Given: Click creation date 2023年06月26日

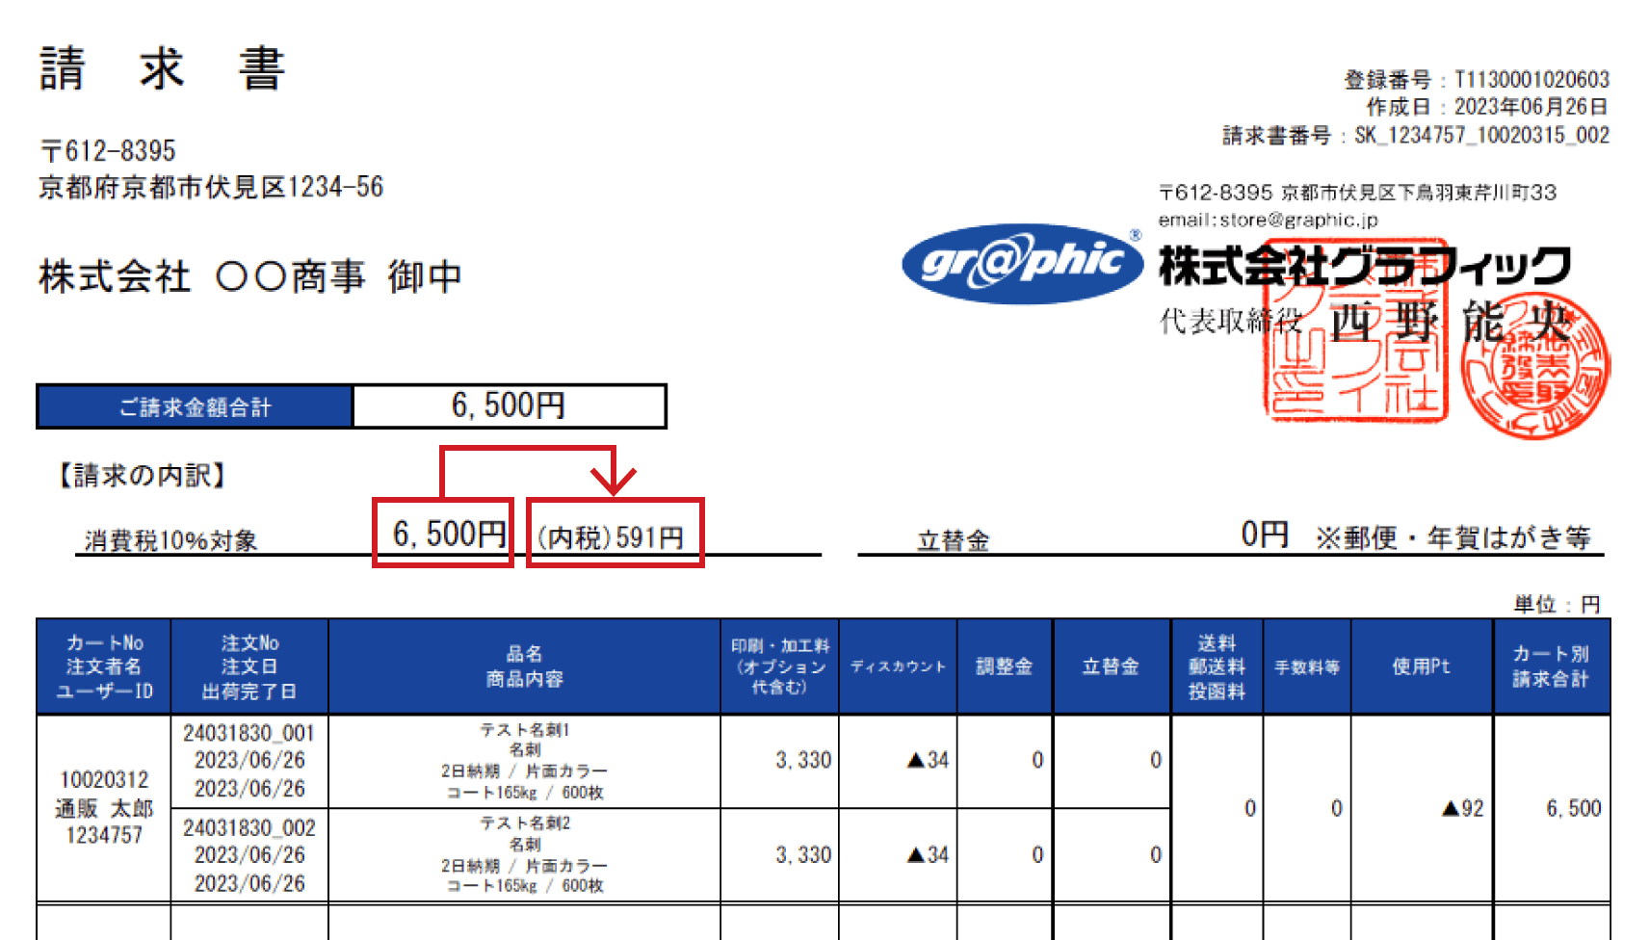Looking at the screenshot, I should [1531, 107].
